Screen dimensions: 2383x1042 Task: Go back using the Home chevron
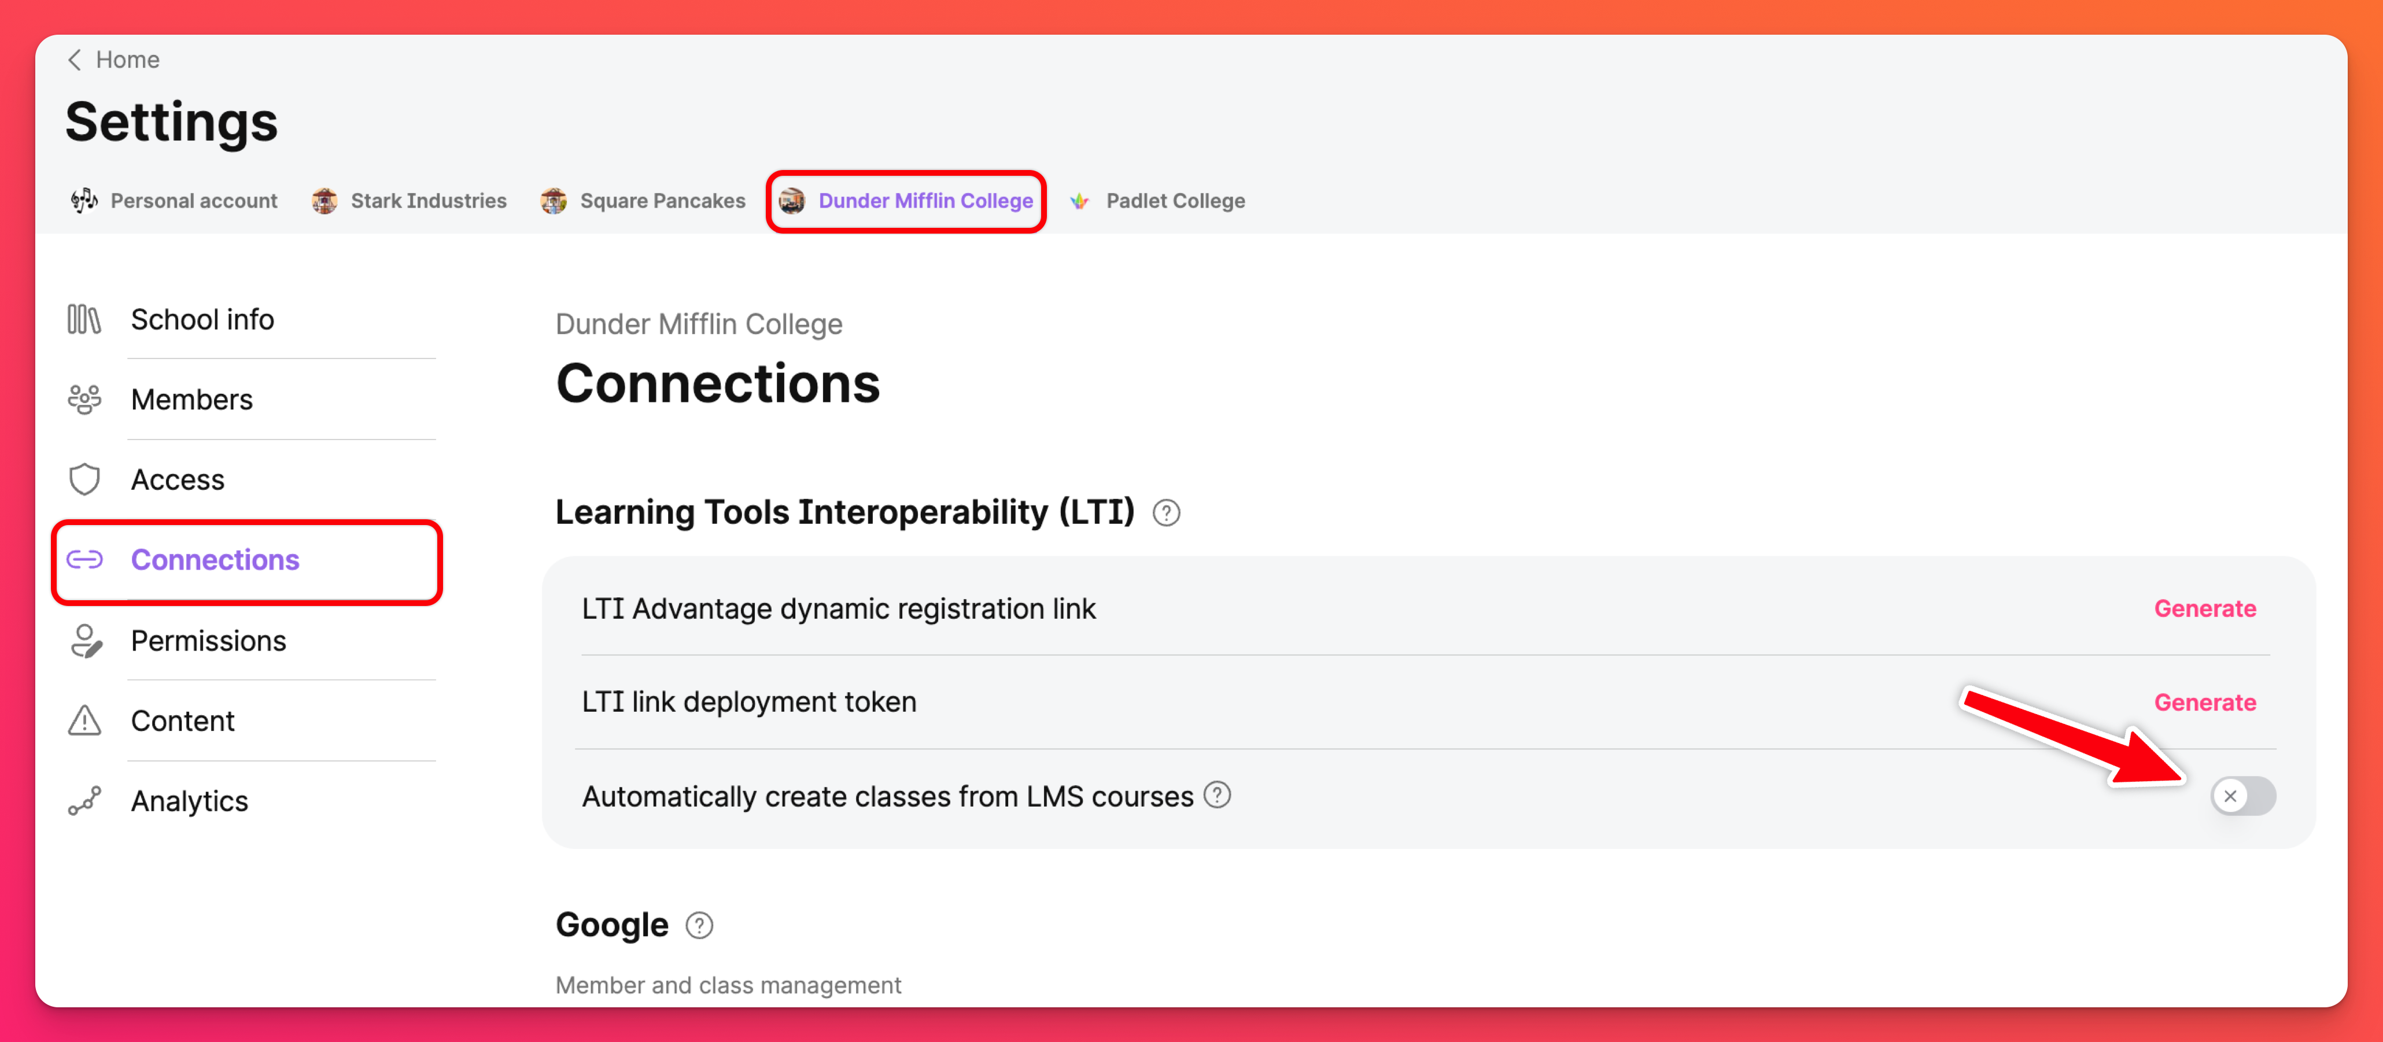pyautogui.click(x=76, y=59)
